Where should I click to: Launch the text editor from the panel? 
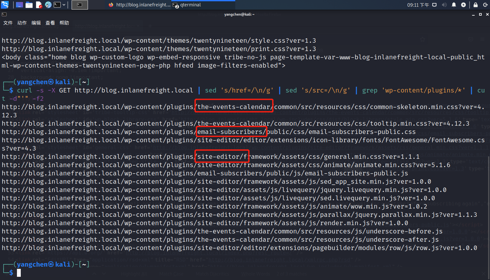(x=39, y=5)
